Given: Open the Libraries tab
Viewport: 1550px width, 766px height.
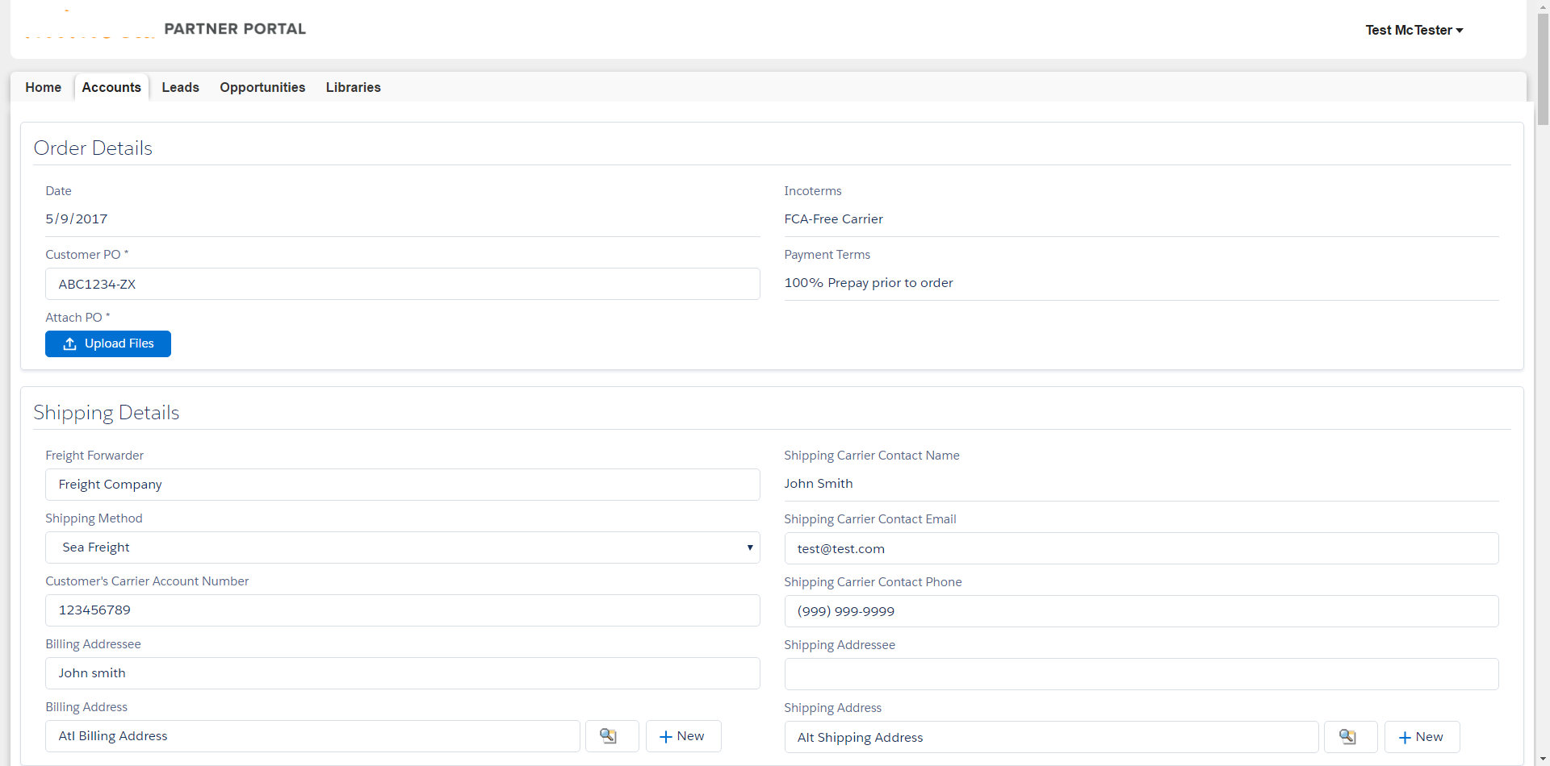Looking at the screenshot, I should point(353,87).
